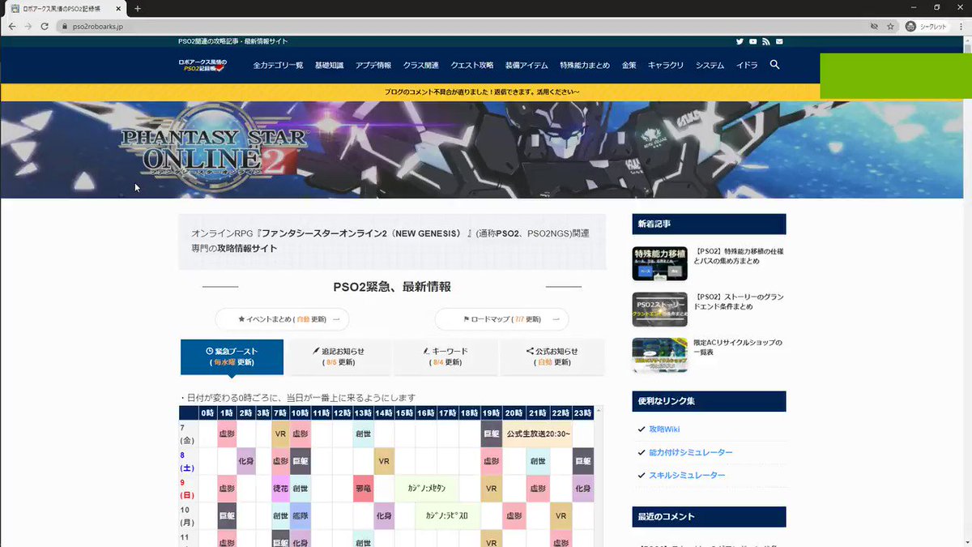Open the アプデ情報 menu item
972x547 pixels.
click(x=373, y=65)
